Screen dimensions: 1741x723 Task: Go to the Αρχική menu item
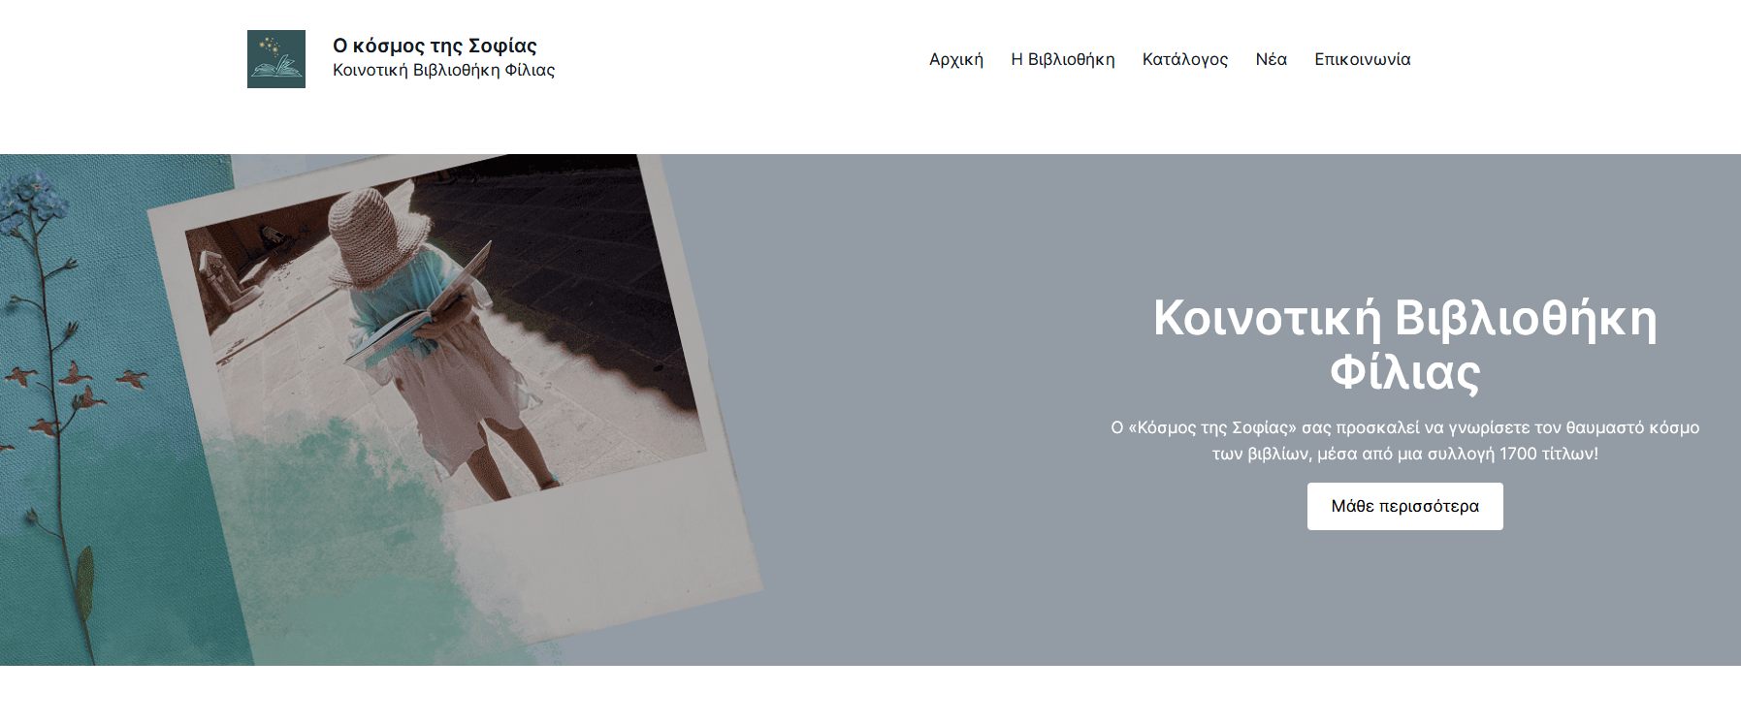(956, 59)
